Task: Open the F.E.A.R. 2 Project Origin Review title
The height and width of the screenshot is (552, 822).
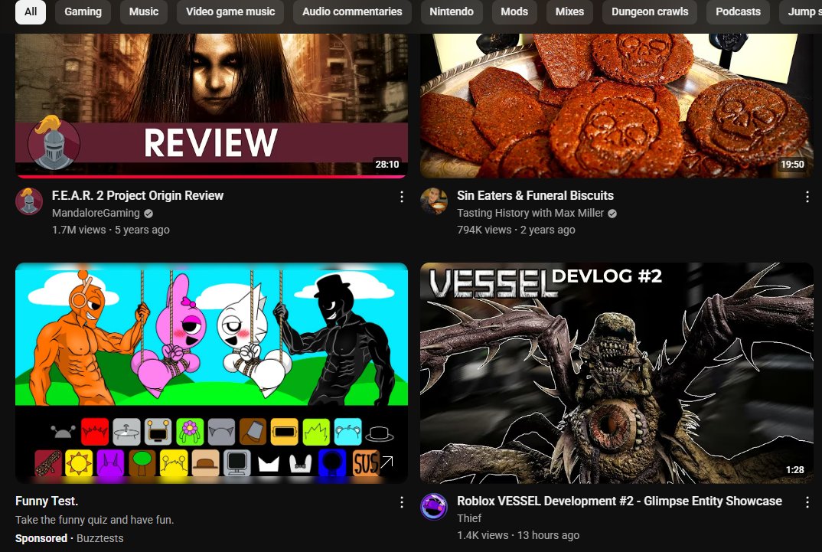Action: pyautogui.click(x=138, y=195)
